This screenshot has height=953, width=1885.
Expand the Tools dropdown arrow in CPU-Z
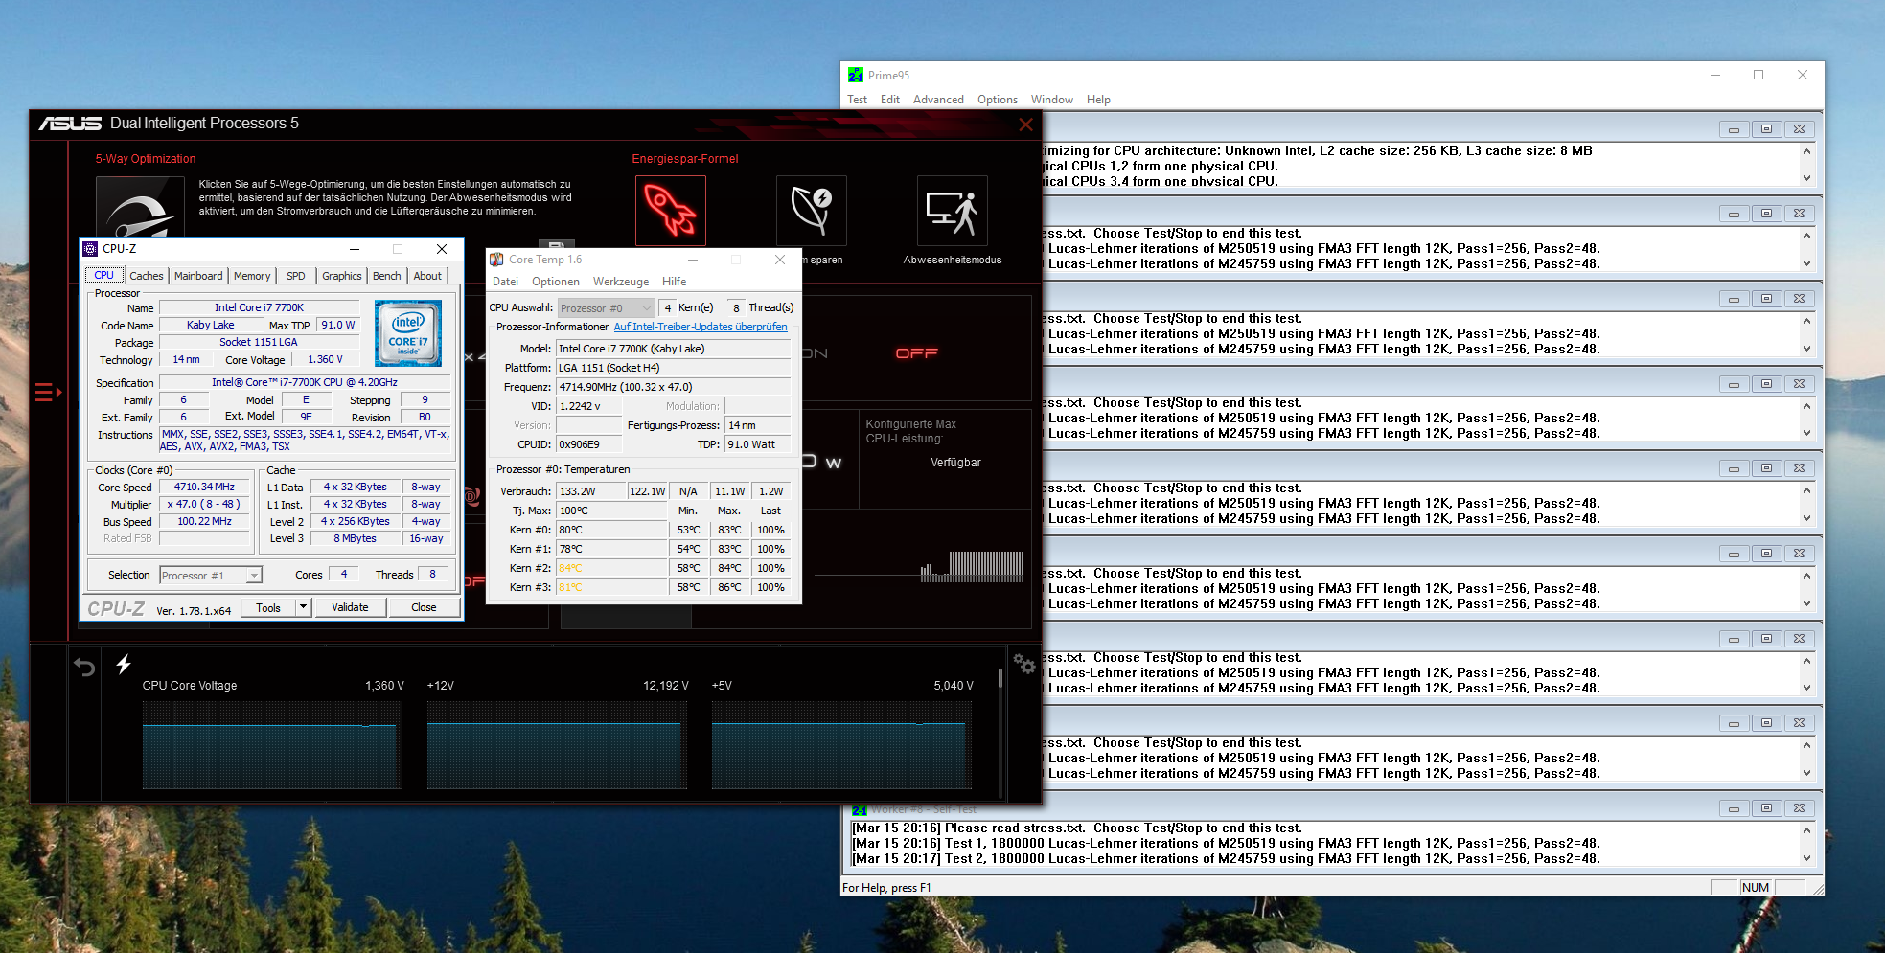pos(303,607)
